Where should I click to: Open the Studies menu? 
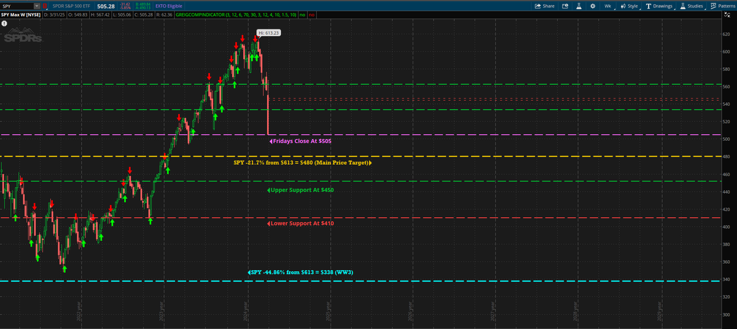(x=692, y=6)
